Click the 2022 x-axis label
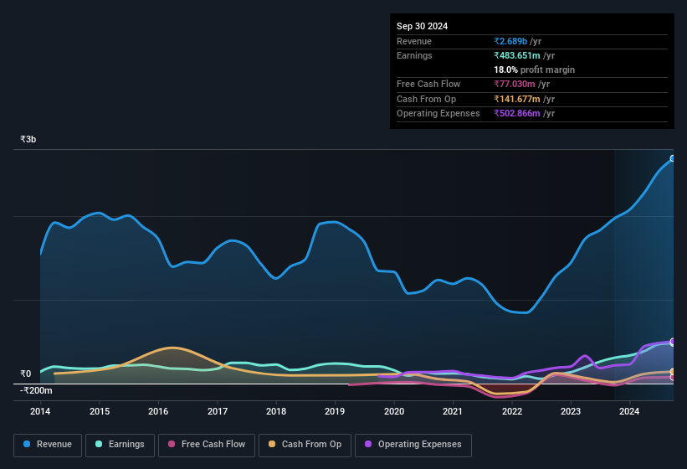 512,411
